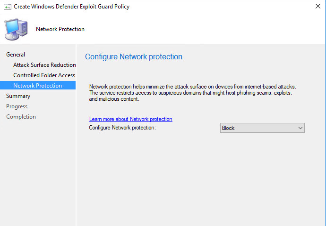This screenshot has height=226, width=326.
Task: Jump to the Summary step
Action: (x=18, y=96)
